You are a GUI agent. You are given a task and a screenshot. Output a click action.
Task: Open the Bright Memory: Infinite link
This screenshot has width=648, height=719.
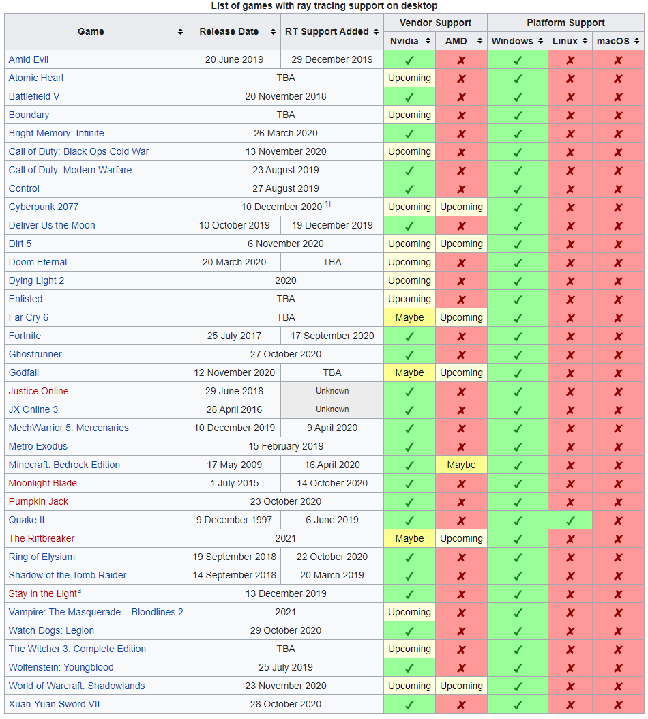[x=57, y=133]
